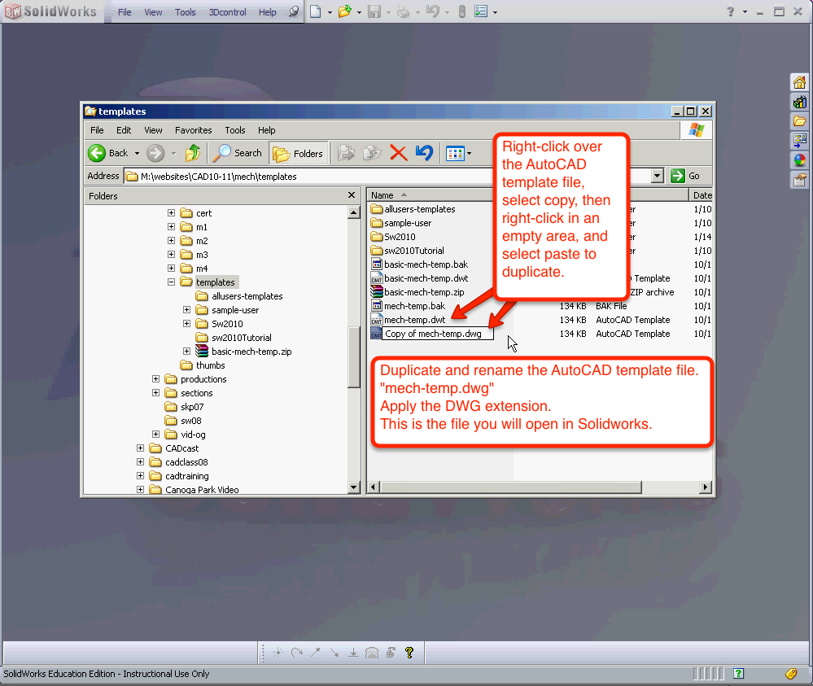813x686 pixels.
Task: Click the SolidWorks Open file icon
Action: (345, 11)
